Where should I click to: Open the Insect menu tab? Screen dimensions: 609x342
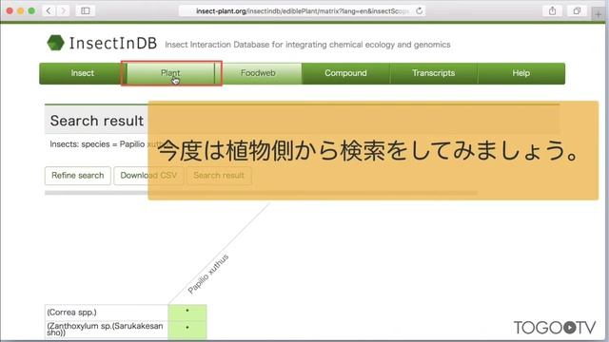coord(82,73)
